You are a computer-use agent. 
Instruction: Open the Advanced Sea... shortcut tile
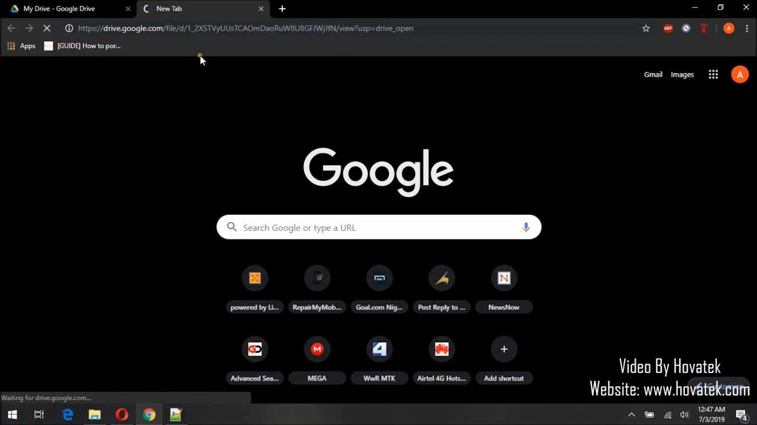click(255, 361)
